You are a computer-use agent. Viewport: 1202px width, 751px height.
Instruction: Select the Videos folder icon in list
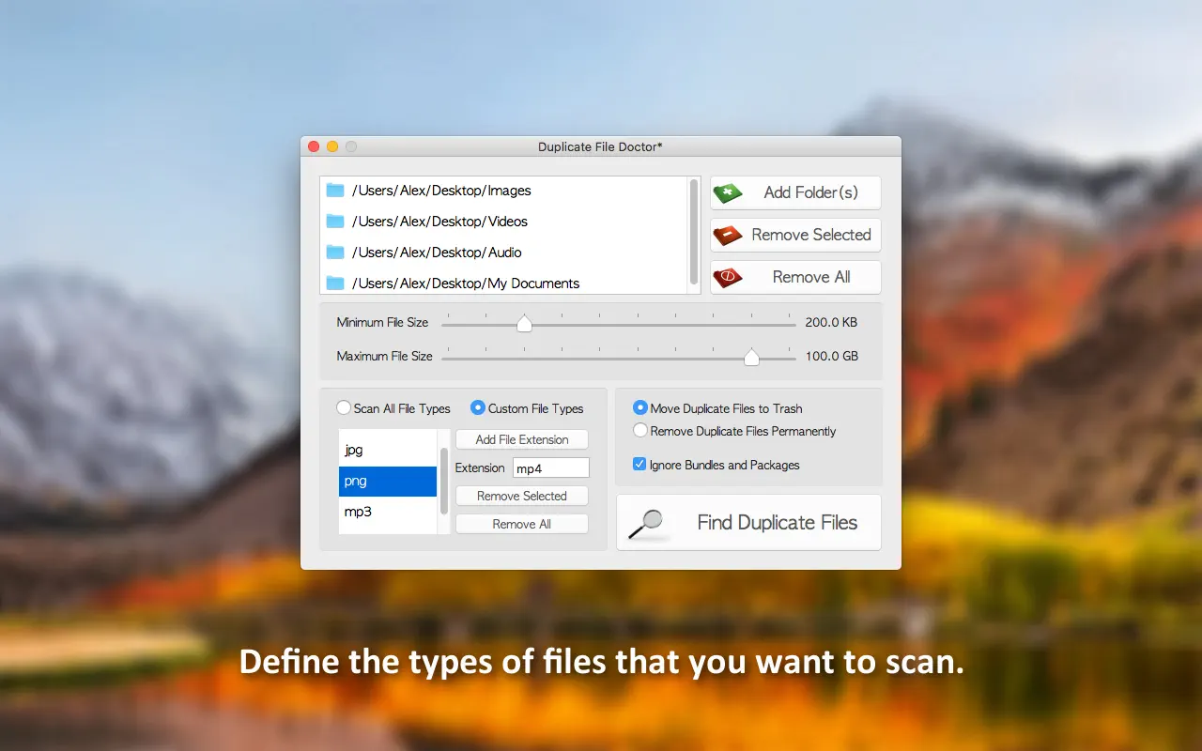[335, 222]
